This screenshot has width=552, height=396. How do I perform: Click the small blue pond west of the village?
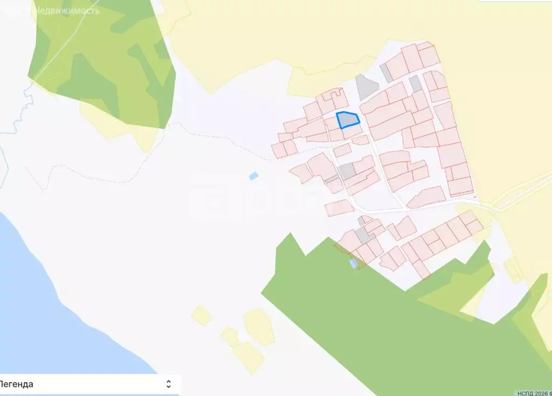(253, 176)
